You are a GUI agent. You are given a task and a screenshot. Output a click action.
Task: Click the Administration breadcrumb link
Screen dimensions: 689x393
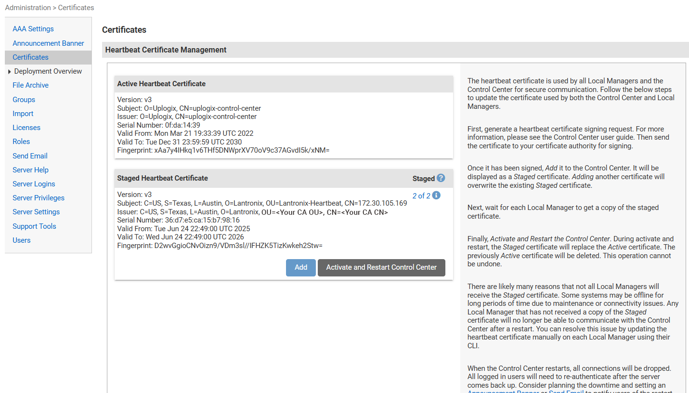tap(28, 7)
